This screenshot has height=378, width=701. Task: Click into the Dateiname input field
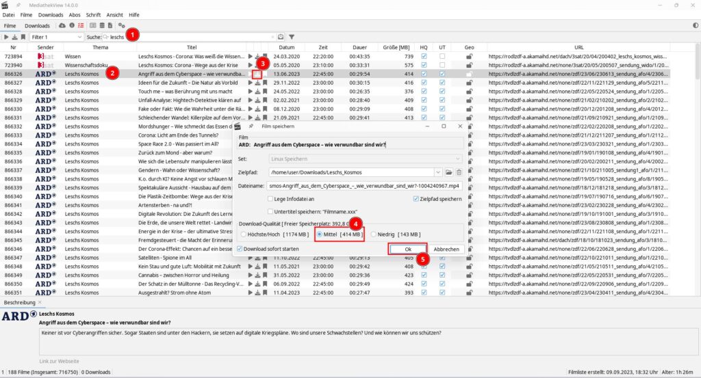[x=364, y=186]
